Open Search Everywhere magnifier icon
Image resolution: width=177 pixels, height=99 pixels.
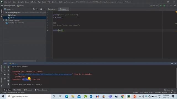(175, 5)
